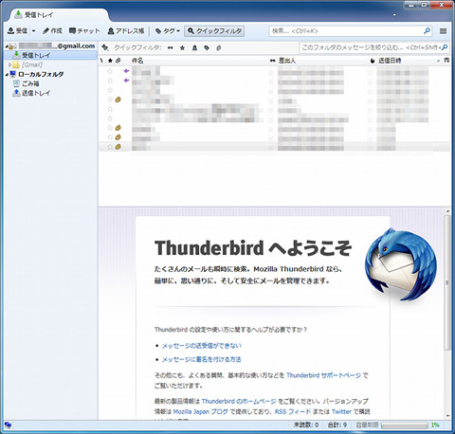Select ローカルフォルダ account
Screen dimensions: 455x434
pyautogui.click(x=41, y=74)
